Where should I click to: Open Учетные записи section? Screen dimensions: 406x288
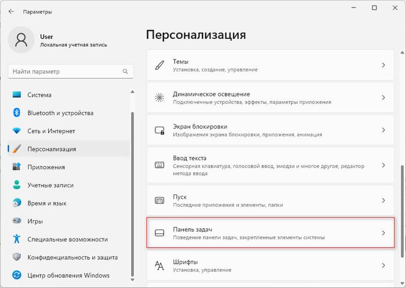(68, 185)
